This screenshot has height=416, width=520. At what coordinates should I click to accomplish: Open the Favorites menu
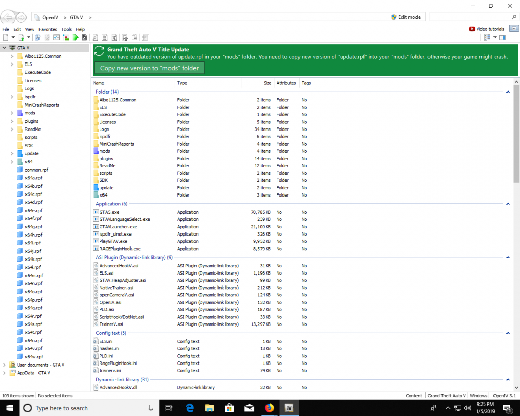tap(48, 30)
